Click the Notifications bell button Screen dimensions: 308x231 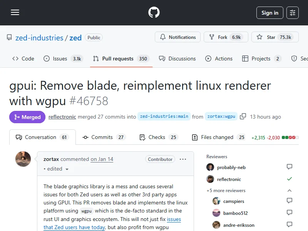pos(177,37)
